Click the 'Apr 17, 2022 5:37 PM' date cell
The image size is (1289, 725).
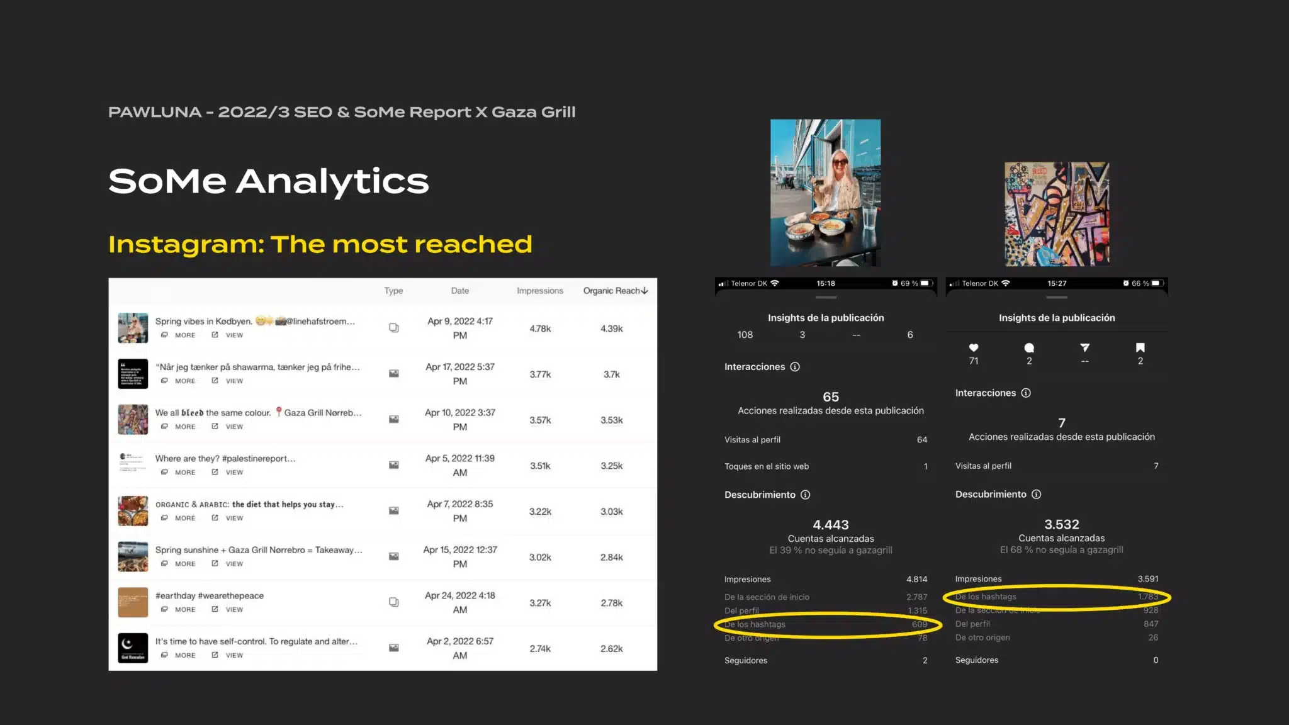460,374
